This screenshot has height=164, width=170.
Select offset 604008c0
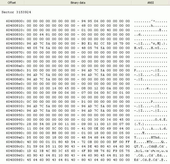15,75
